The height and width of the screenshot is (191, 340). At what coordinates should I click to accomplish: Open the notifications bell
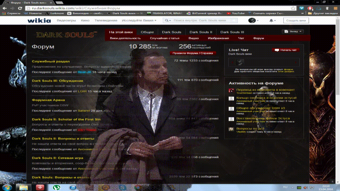272,20
